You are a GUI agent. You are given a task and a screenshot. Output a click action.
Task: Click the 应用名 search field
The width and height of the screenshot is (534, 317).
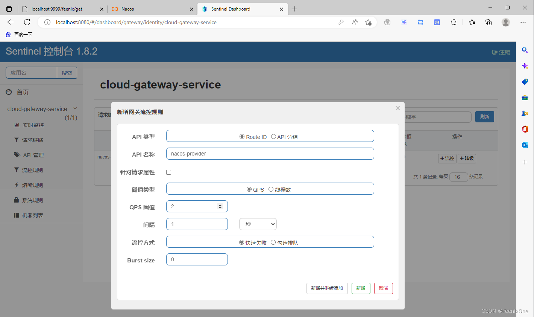[31, 73]
